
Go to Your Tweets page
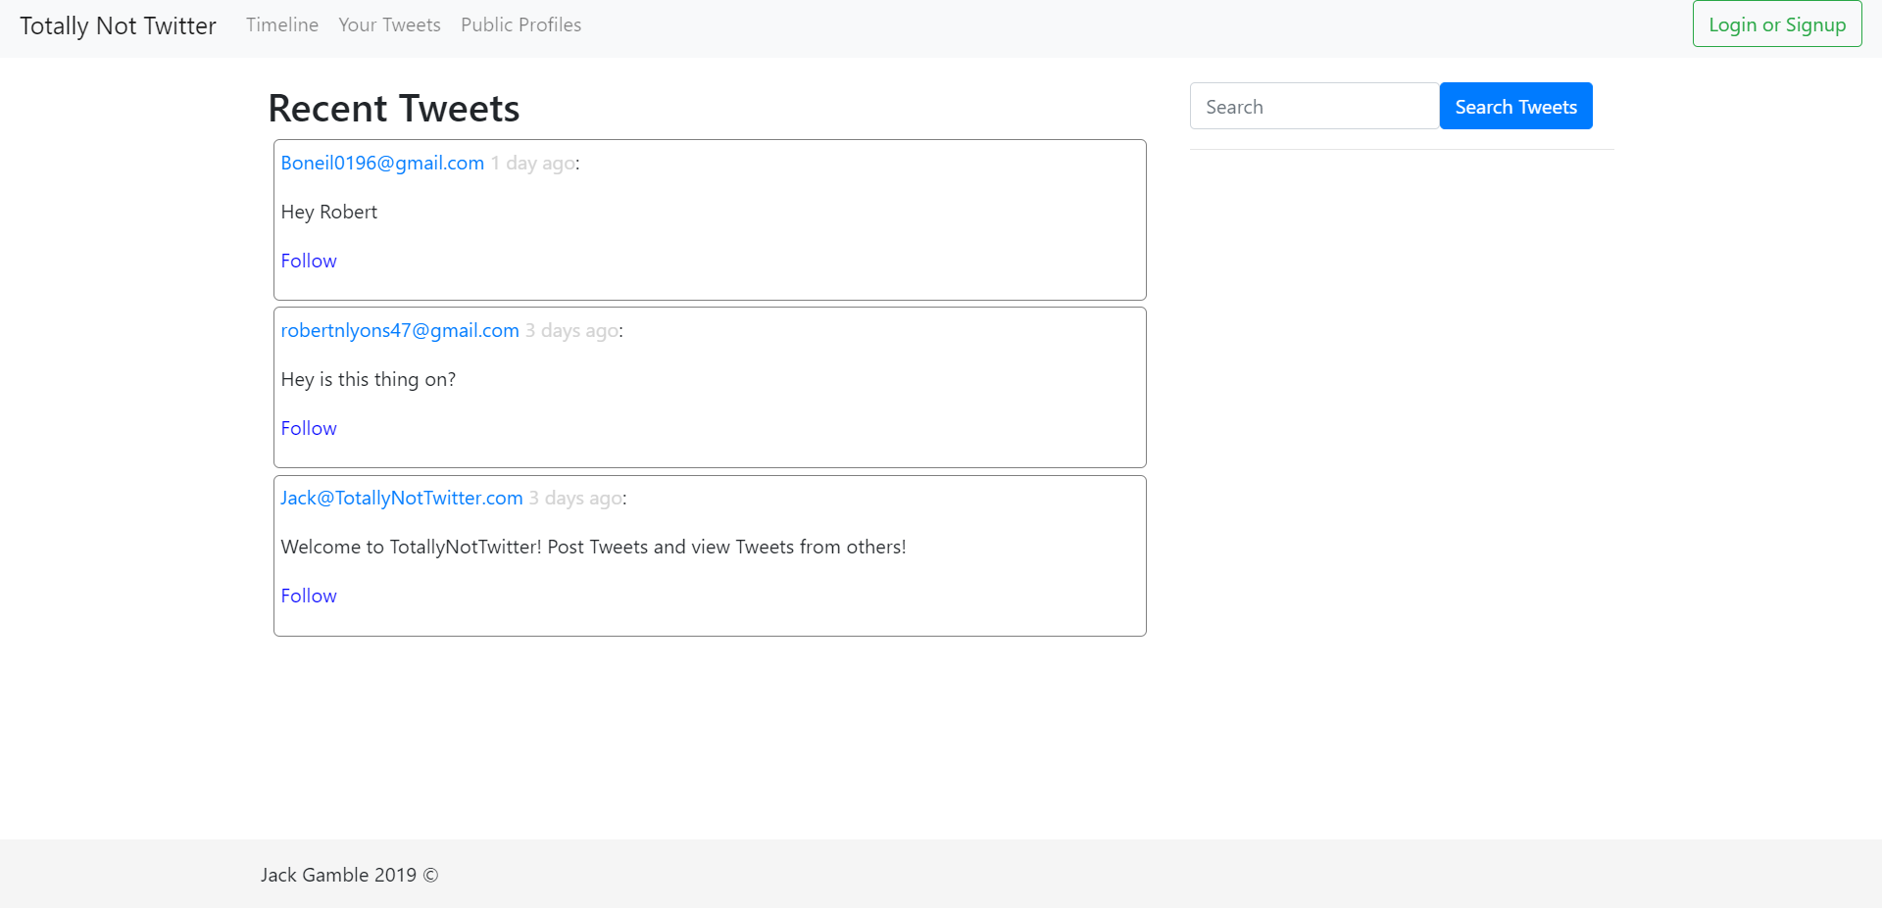coord(389,24)
